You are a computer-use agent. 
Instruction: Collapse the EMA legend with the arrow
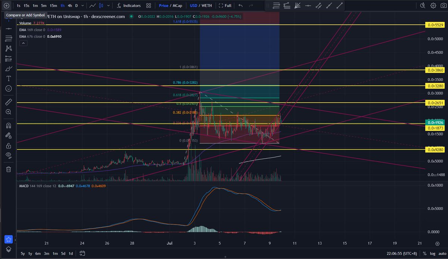coord(23,43)
